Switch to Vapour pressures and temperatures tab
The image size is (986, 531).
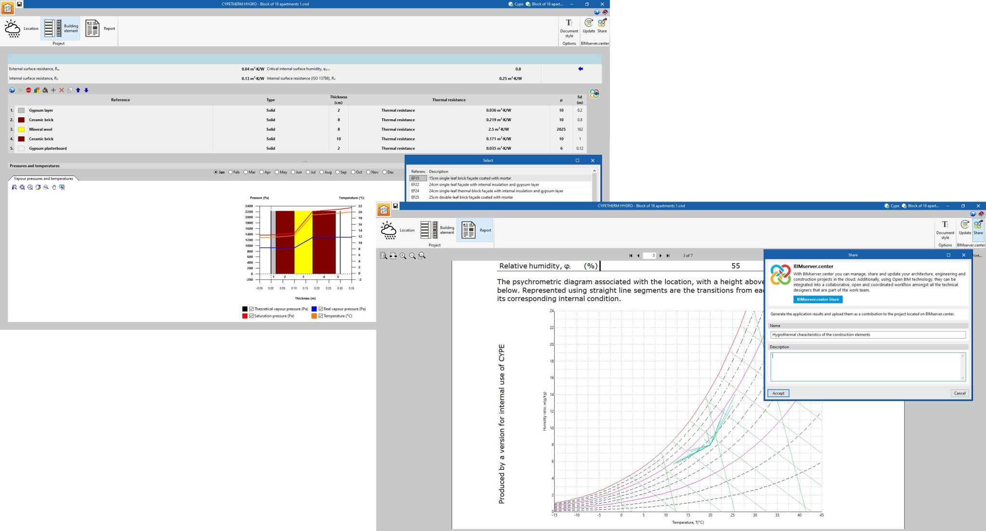pyautogui.click(x=43, y=178)
